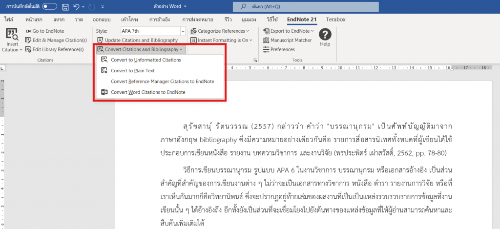Click the magnifier search icon
500x229 pixels.
244,6
